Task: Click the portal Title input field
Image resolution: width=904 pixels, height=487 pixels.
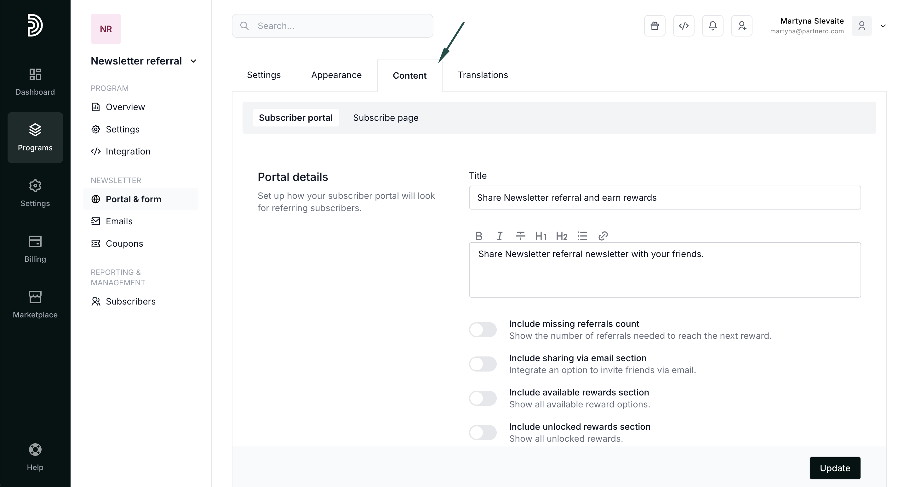Action: pyautogui.click(x=664, y=198)
